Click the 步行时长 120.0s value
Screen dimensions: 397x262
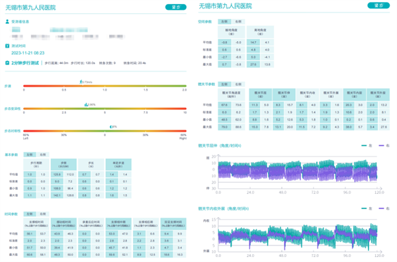pyautogui.click(x=83, y=63)
